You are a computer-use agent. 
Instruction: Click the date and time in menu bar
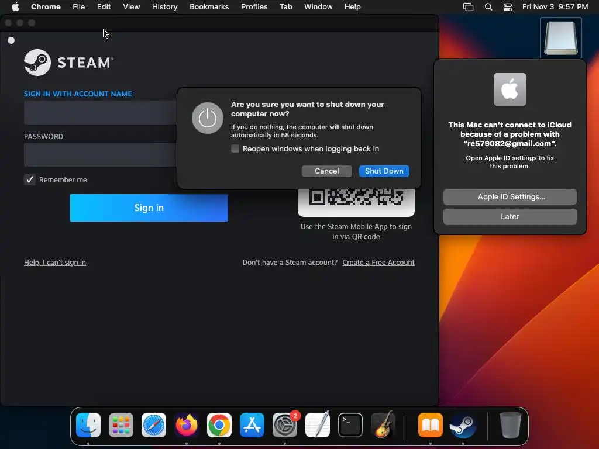[555, 7]
